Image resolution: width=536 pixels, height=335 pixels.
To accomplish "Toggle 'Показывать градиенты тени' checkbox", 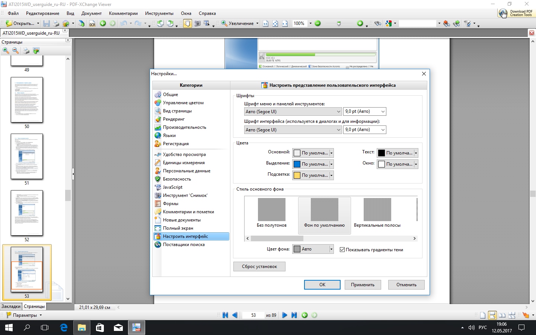I will pos(342,250).
